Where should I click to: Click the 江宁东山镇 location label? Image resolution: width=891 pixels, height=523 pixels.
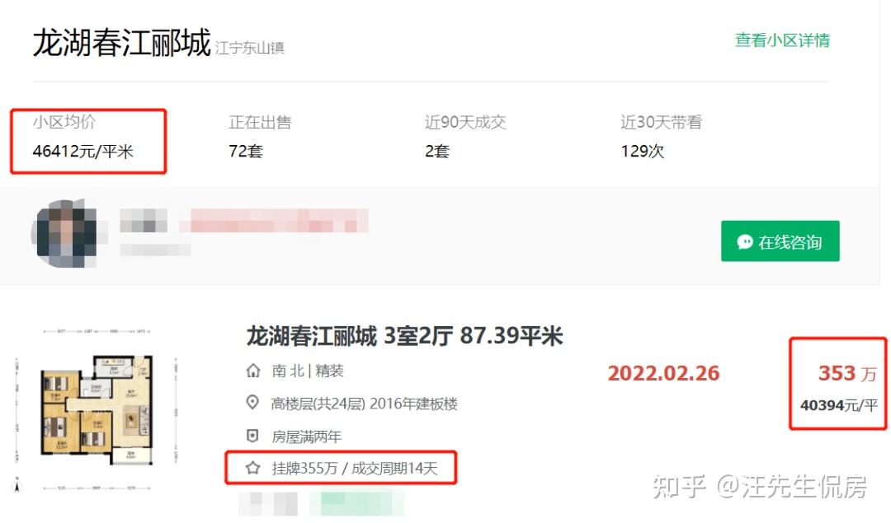[250, 49]
